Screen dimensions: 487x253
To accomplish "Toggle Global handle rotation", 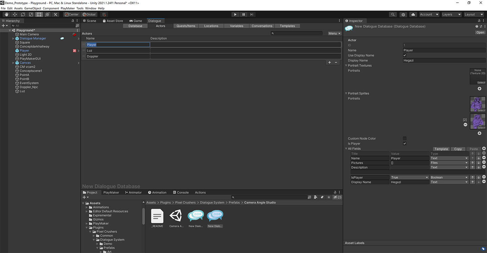I will (89, 15).
